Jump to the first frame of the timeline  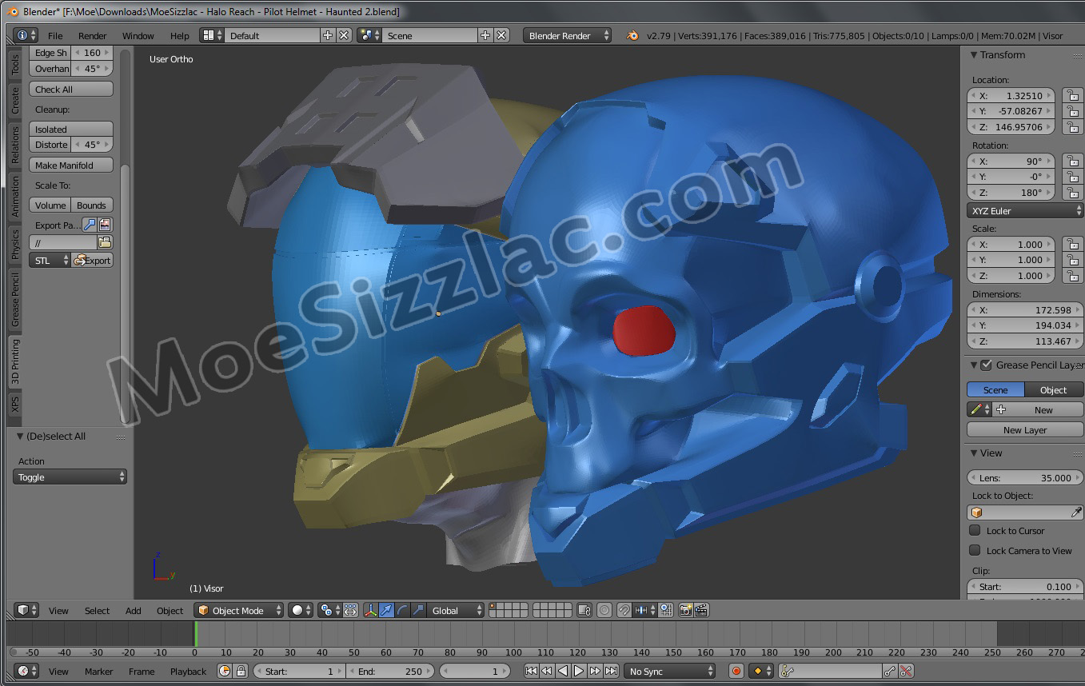point(531,671)
